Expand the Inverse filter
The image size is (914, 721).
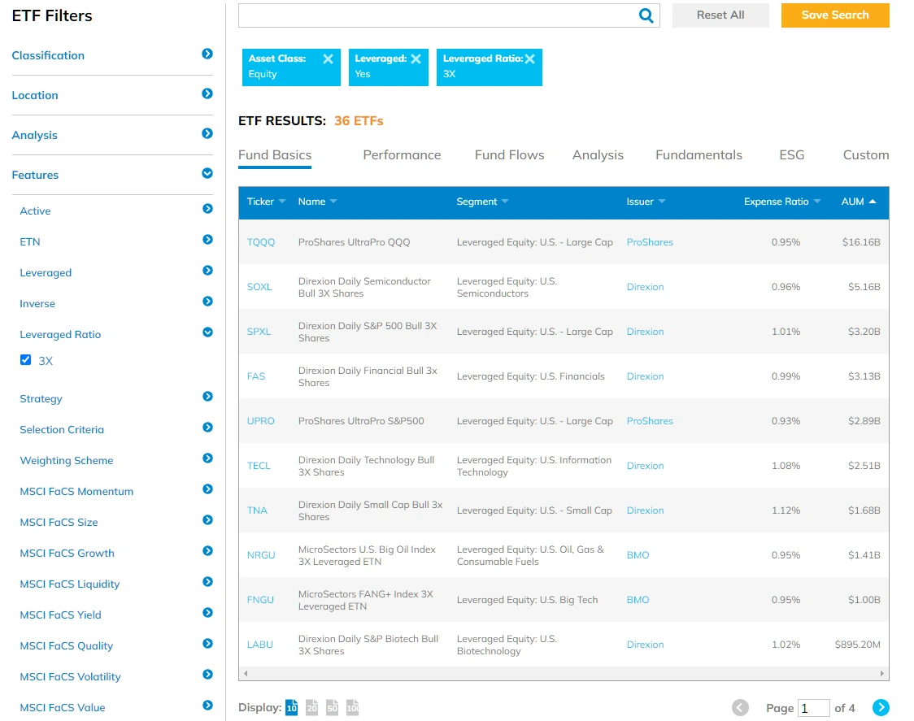coord(207,302)
